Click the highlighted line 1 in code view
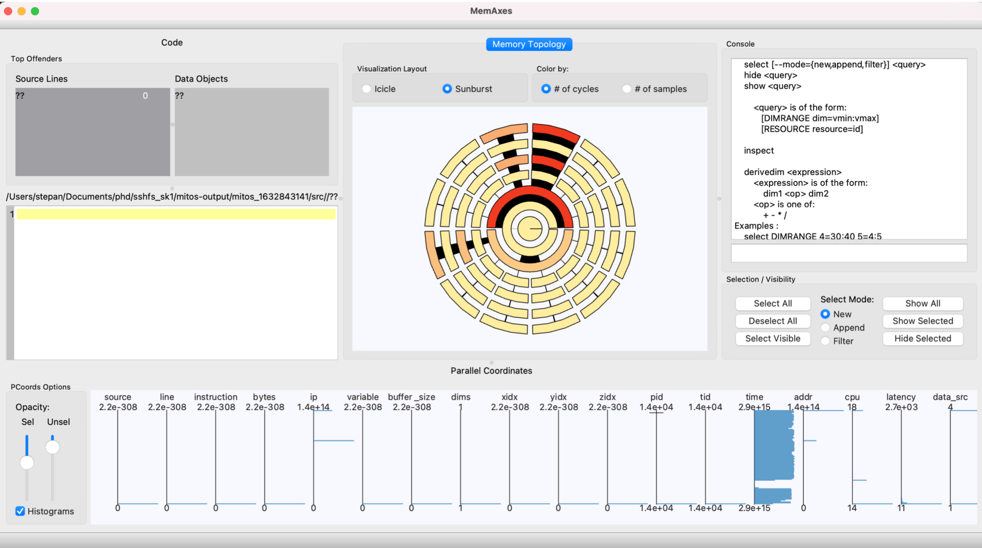Viewport: 982px width, 548px height. pyautogui.click(x=176, y=214)
